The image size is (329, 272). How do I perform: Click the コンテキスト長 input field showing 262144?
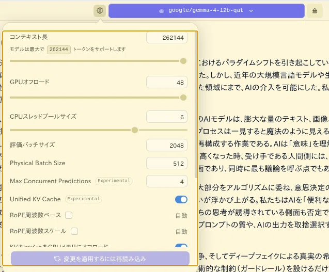coord(167,38)
